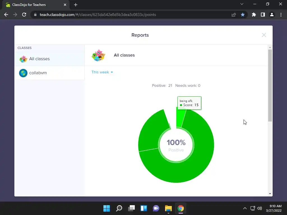Open the Chrome extensions puzzle icon

(x=254, y=15)
